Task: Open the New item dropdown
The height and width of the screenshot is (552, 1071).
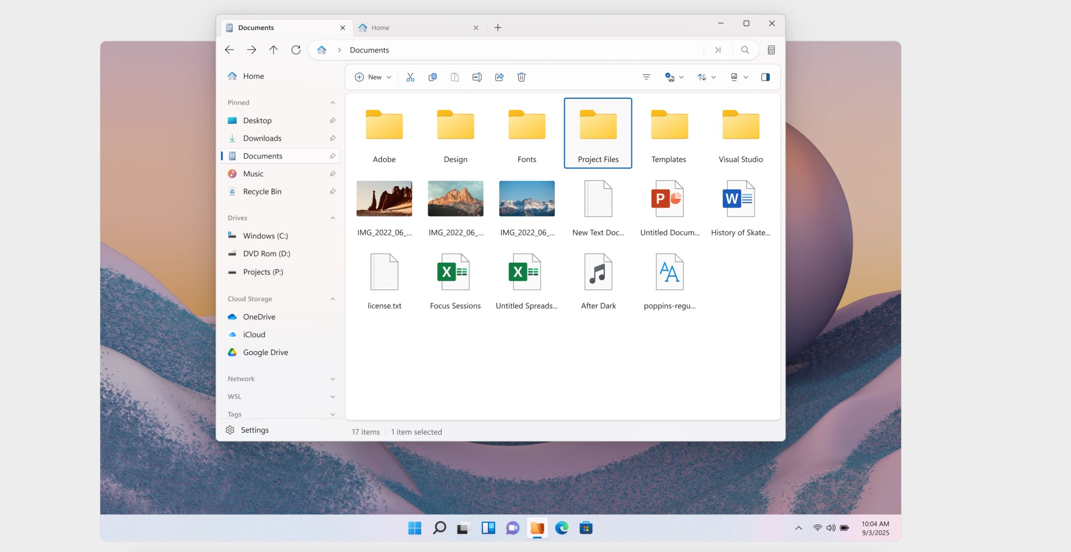Action: tap(373, 77)
